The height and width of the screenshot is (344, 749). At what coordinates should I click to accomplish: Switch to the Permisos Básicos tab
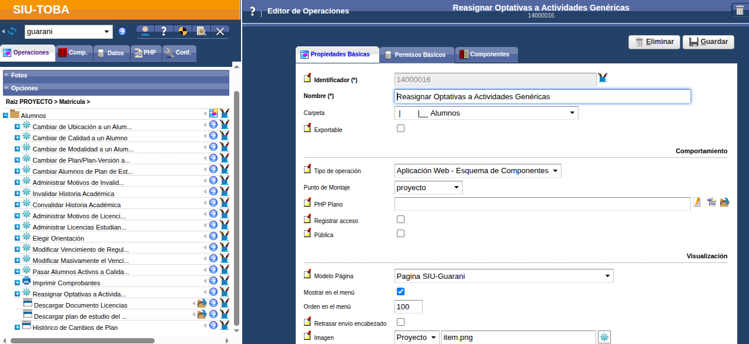pyautogui.click(x=416, y=55)
